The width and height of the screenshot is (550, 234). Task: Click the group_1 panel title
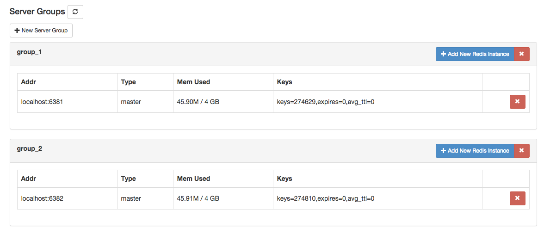click(30, 52)
